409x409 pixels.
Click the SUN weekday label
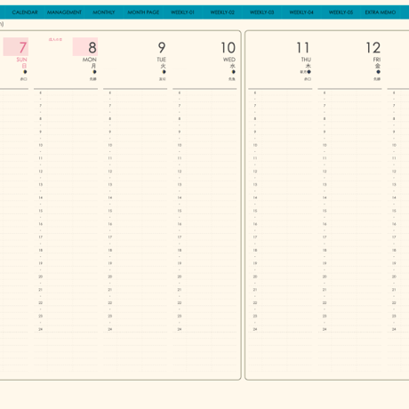tap(21, 60)
